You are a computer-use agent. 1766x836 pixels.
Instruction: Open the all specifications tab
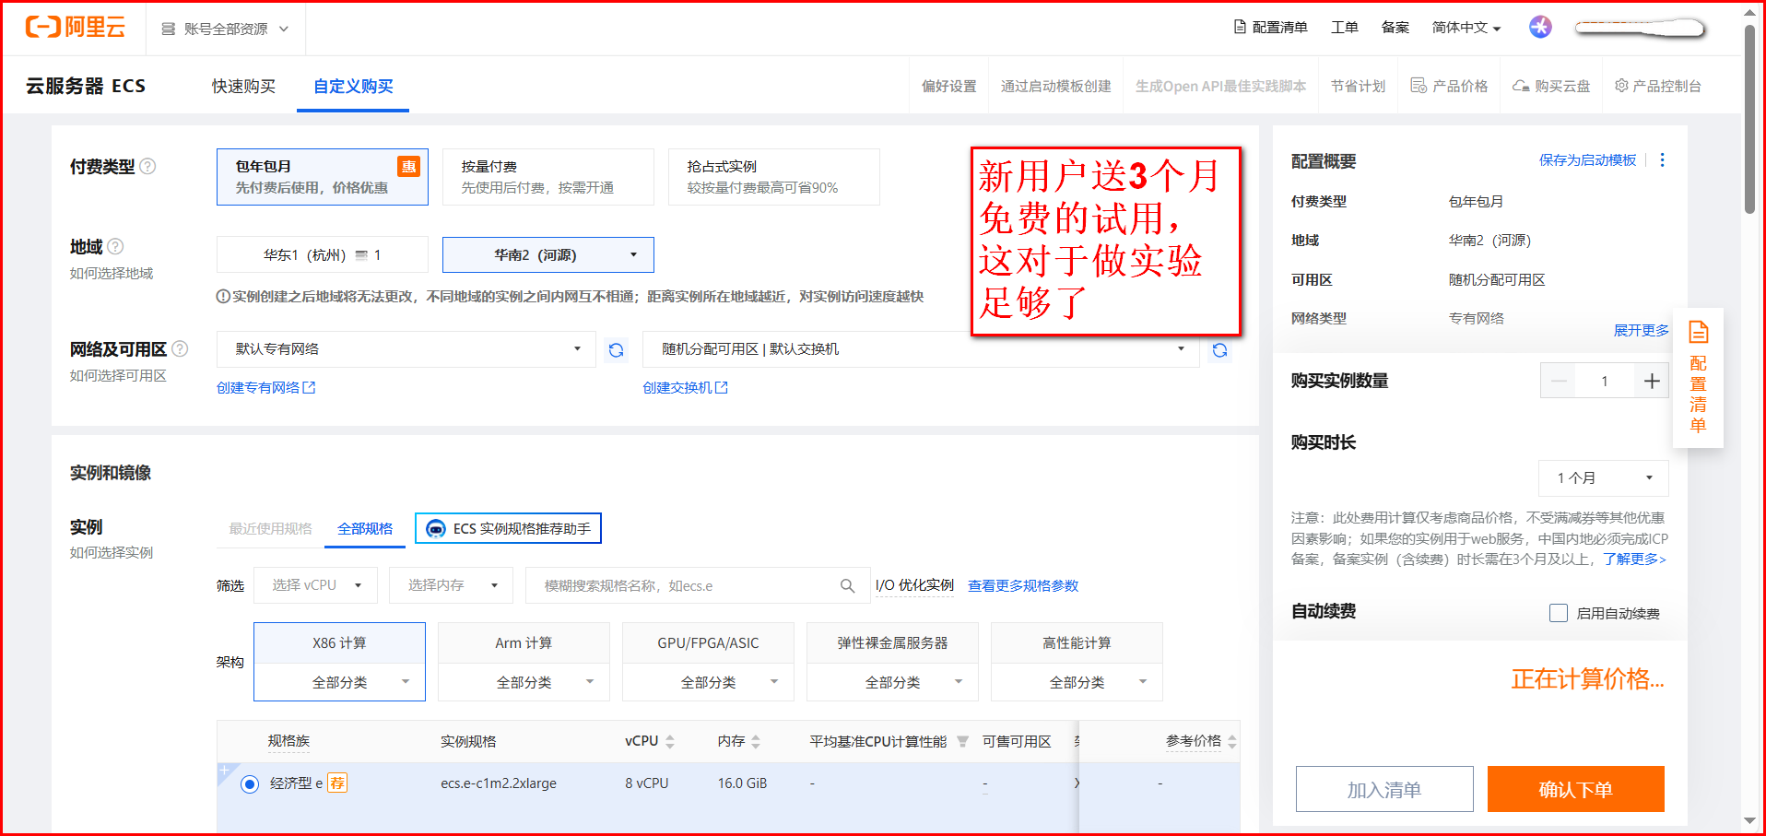(x=365, y=528)
